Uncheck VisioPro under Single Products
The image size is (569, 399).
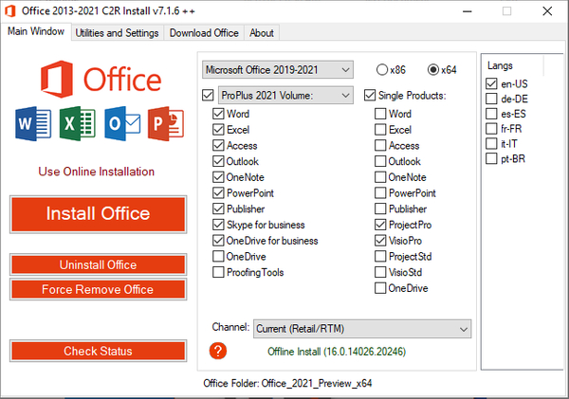coord(380,241)
